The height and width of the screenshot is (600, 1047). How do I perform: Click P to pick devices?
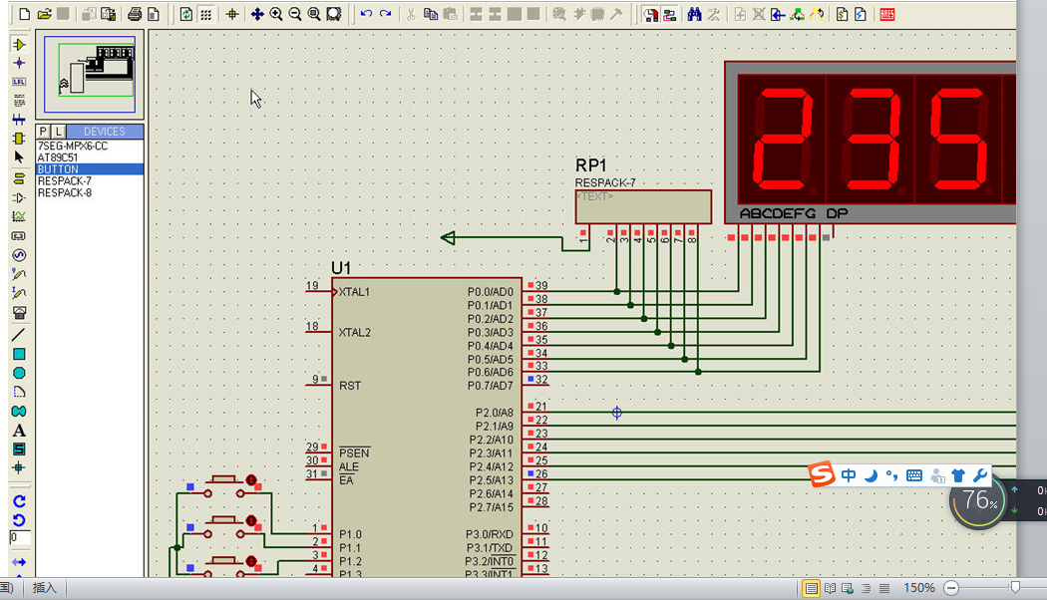pos(44,132)
